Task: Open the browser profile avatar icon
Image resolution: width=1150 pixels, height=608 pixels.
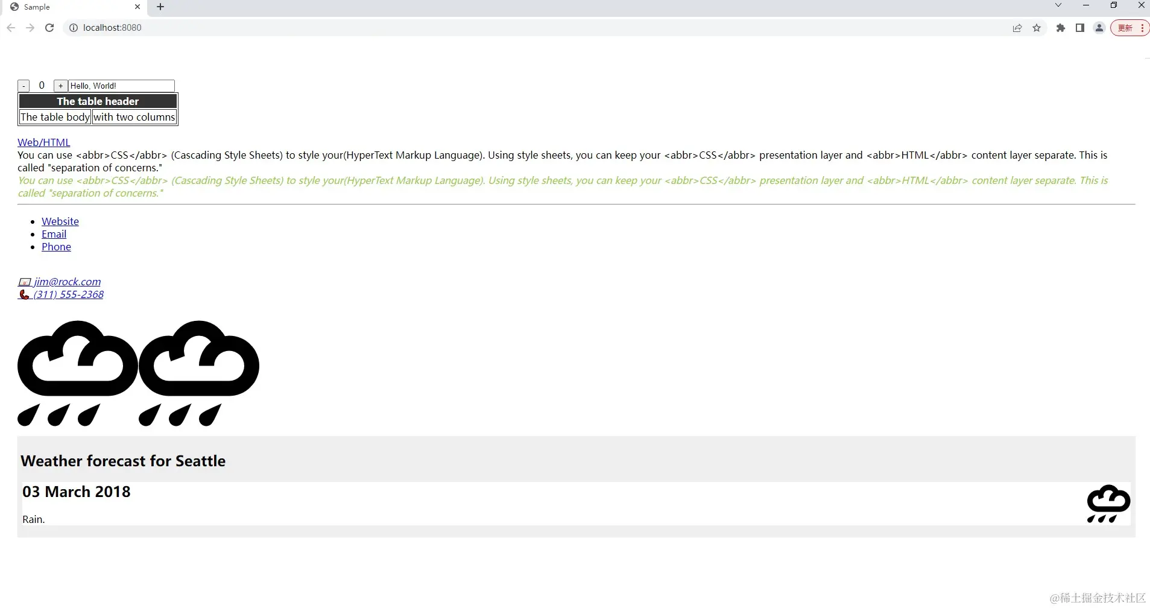Action: pyautogui.click(x=1099, y=28)
